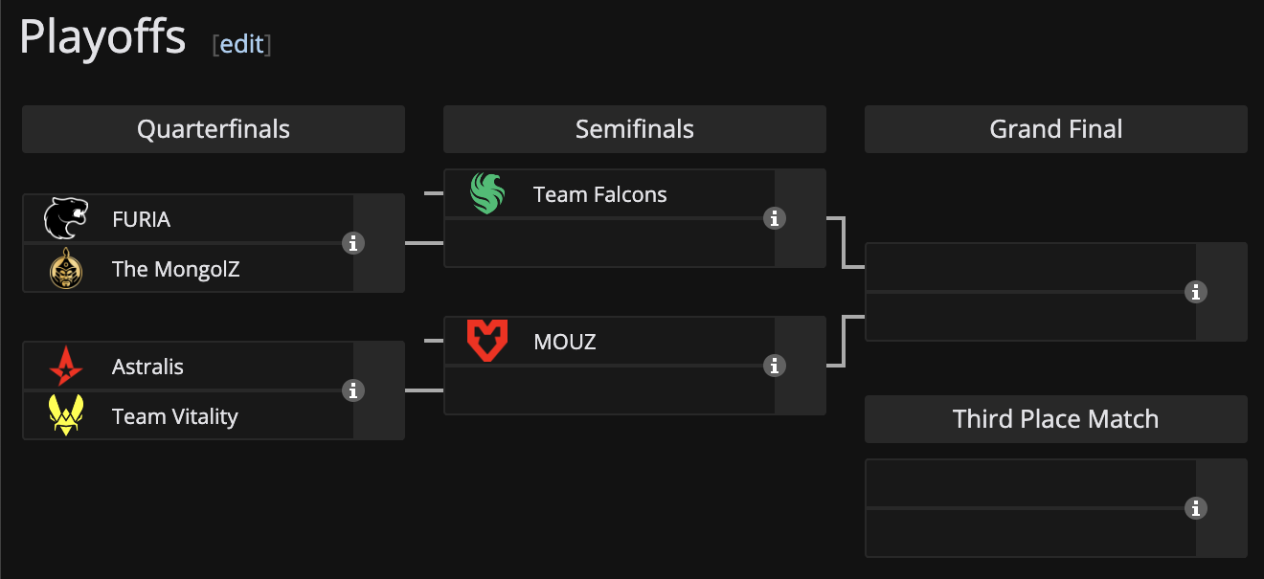Click The MongolZ team logo

[66, 269]
